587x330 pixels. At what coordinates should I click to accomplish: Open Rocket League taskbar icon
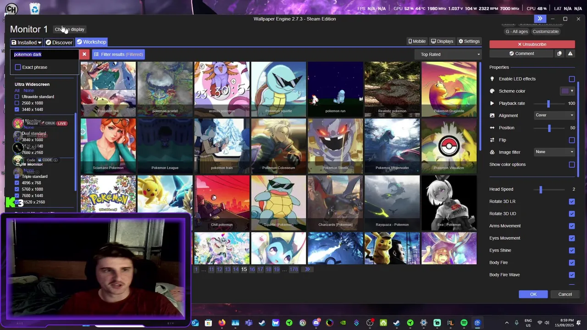(x=450, y=323)
